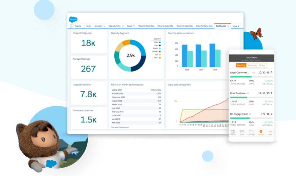Click the April 2016 table row
The width and height of the screenshot is (296, 176).
pos(136,119)
